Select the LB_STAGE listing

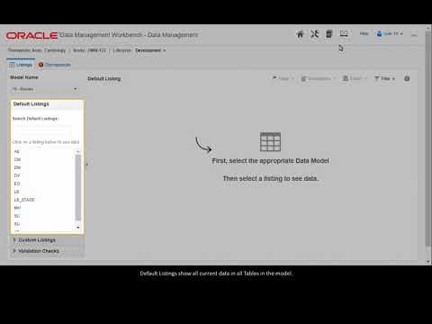coord(24,200)
